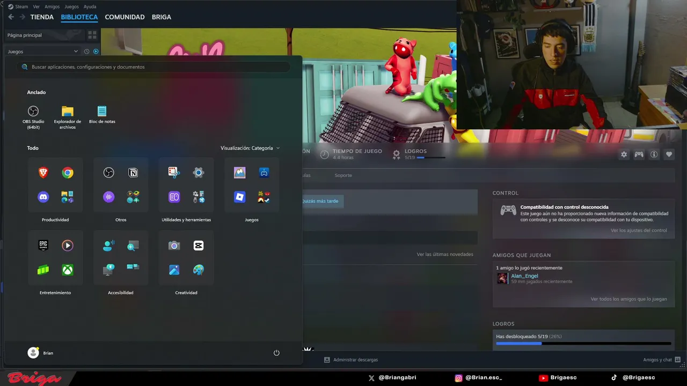Expand more apps in Accesibilidad folder
Image resolution: width=687 pixels, height=386 pixels.
coord(133,266)
